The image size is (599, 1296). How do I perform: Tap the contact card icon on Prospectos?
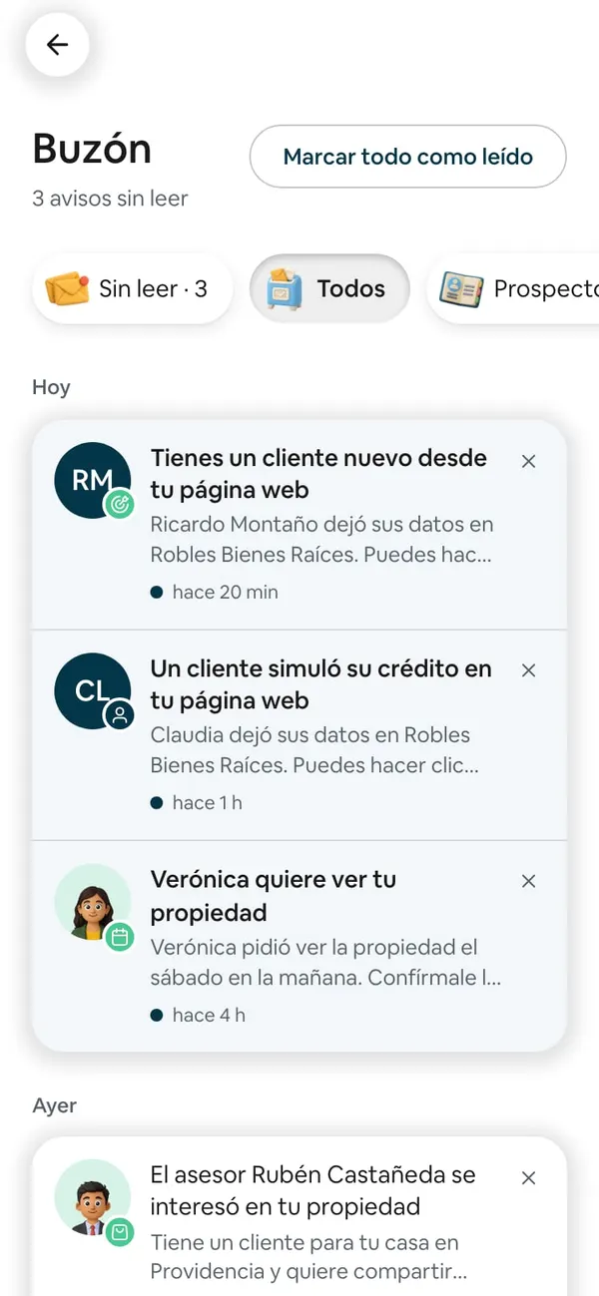point(461,290)
